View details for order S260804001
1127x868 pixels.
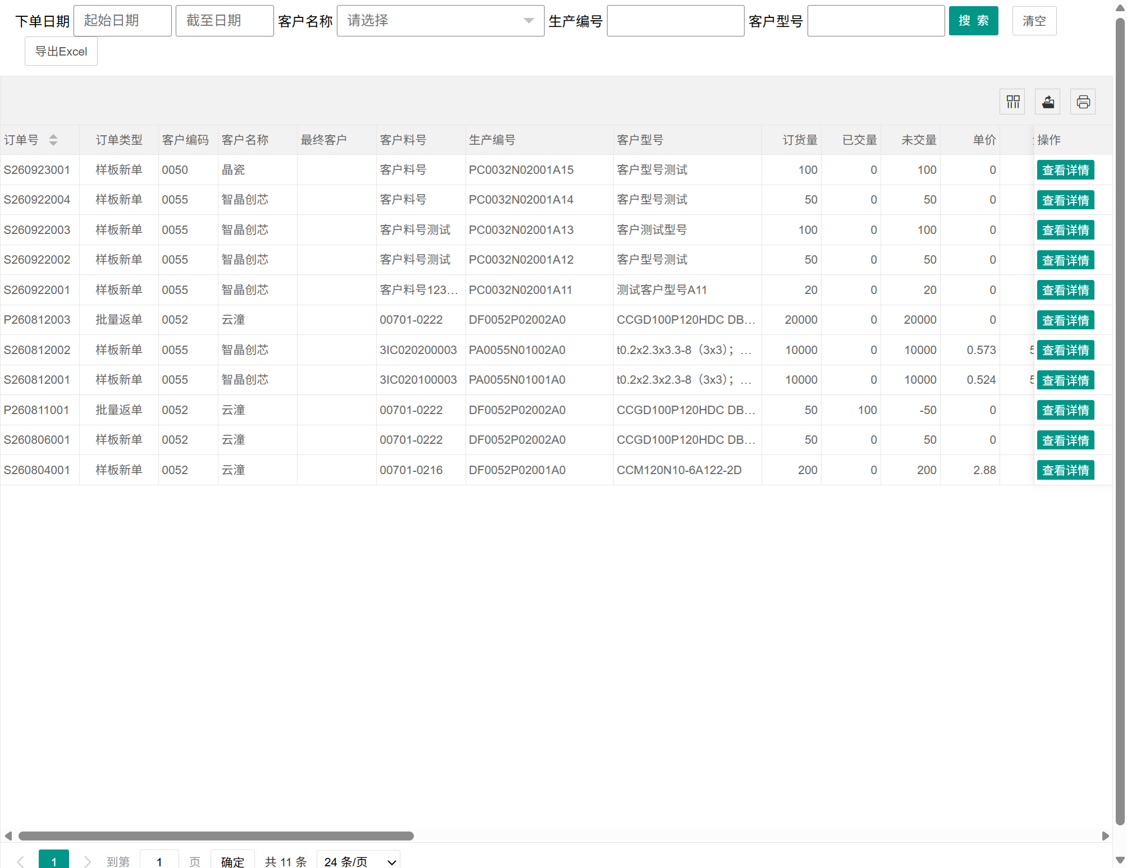[x=1065, y=470]
